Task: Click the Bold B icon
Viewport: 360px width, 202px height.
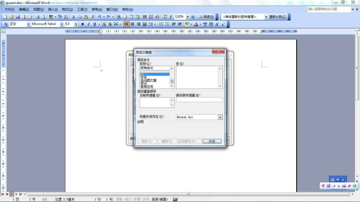Action: [82, 24]
